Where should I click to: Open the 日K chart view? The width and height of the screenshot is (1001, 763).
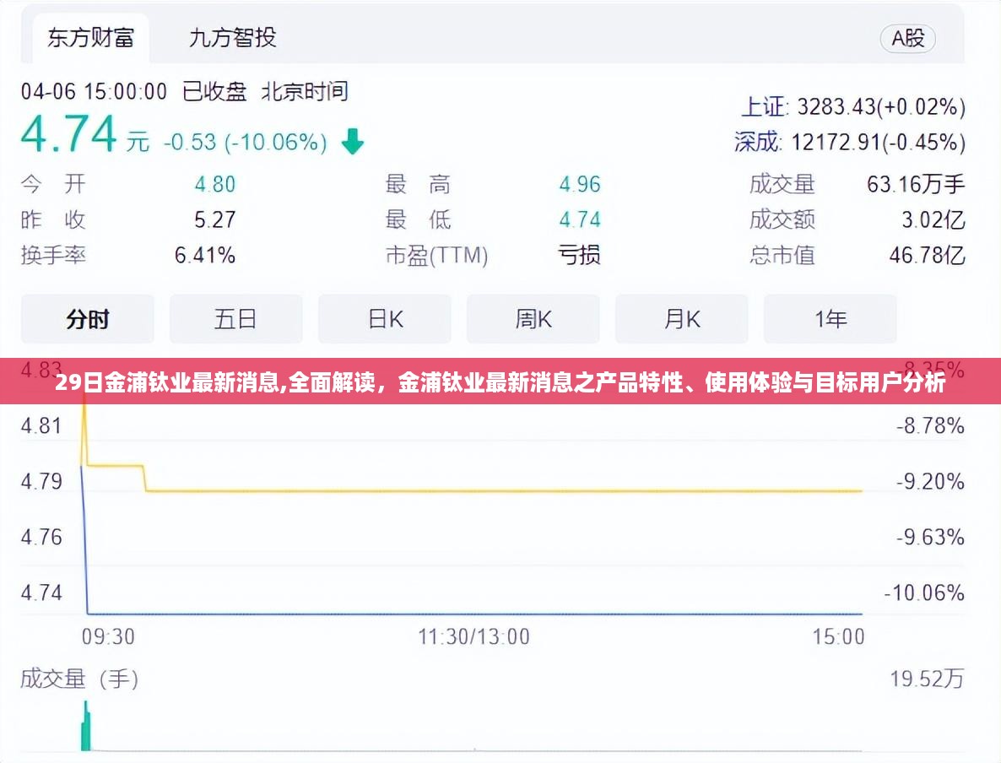coord(385,319)
